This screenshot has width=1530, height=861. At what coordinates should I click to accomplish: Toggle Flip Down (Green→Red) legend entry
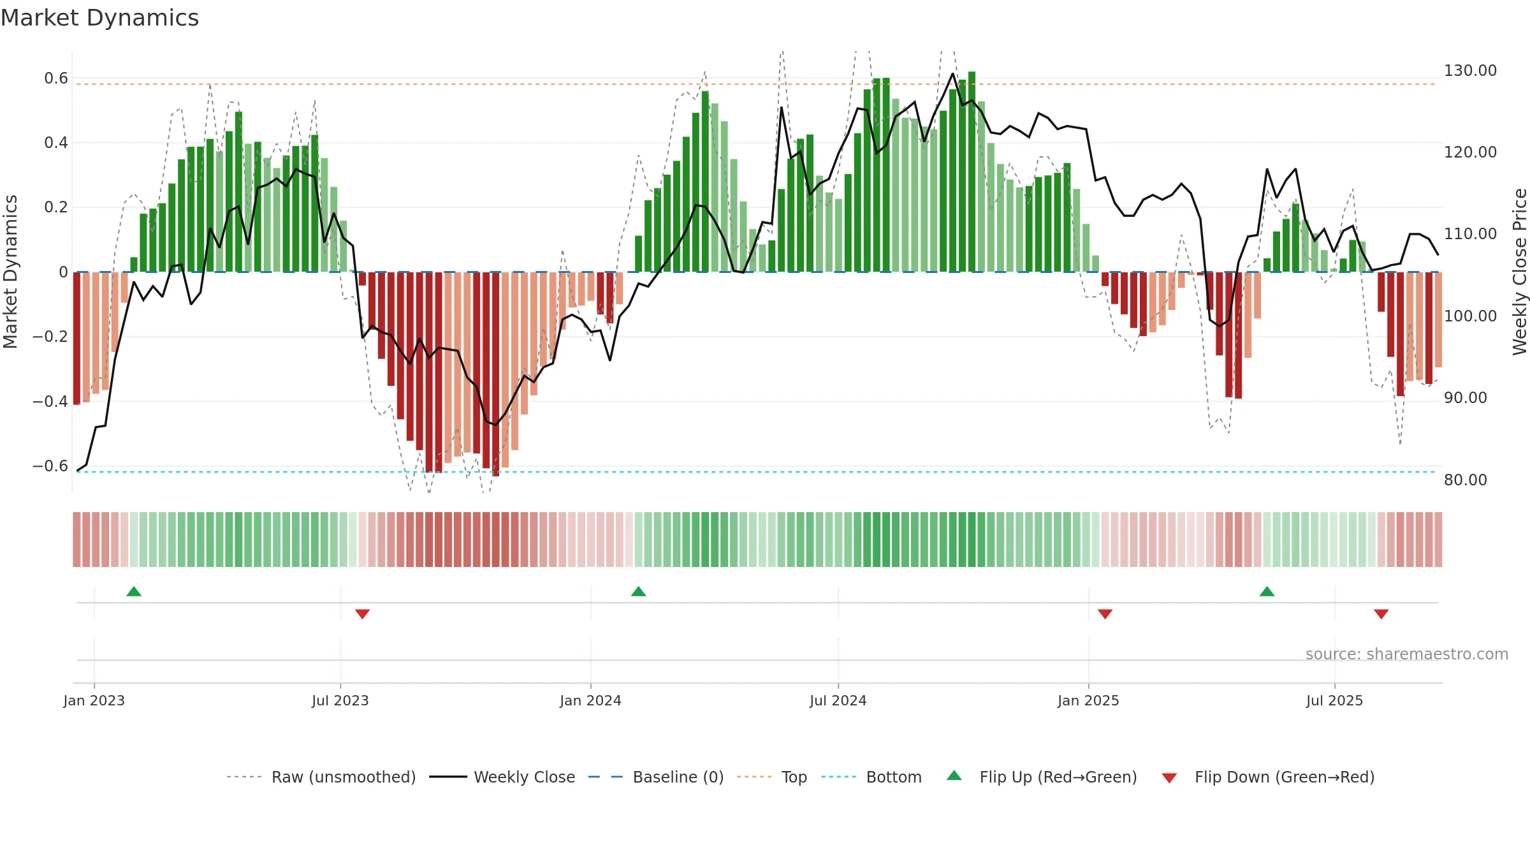click(x=1268, y=777)
